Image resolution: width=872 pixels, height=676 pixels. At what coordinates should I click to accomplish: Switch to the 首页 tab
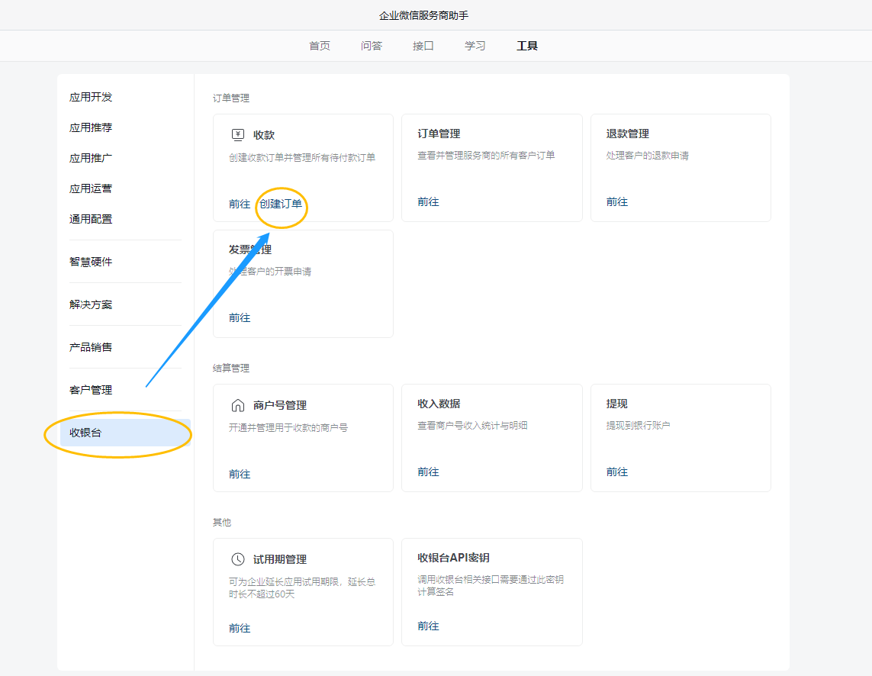click(x=320, y=46)
